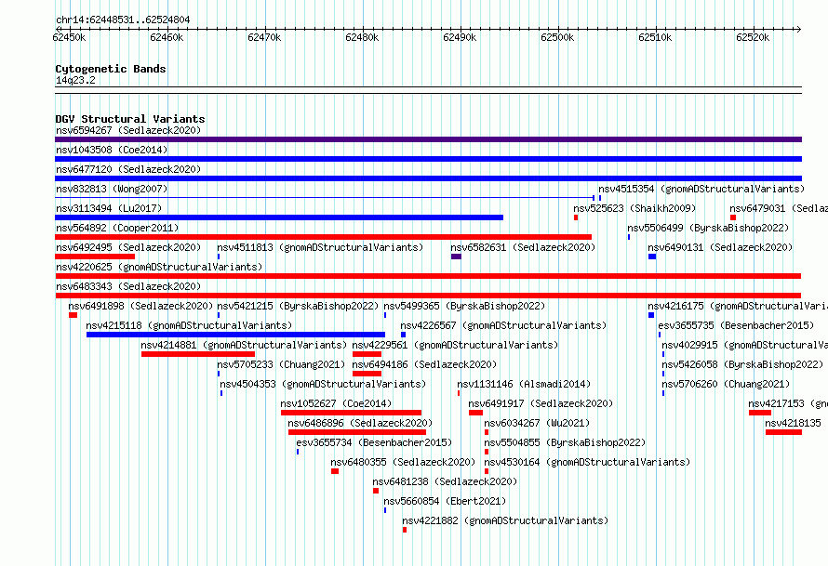Open esv3655734 (Besenbacher2015) label
Image resolution: width=828 pixels, height=566 pixels.
[374, 442]
